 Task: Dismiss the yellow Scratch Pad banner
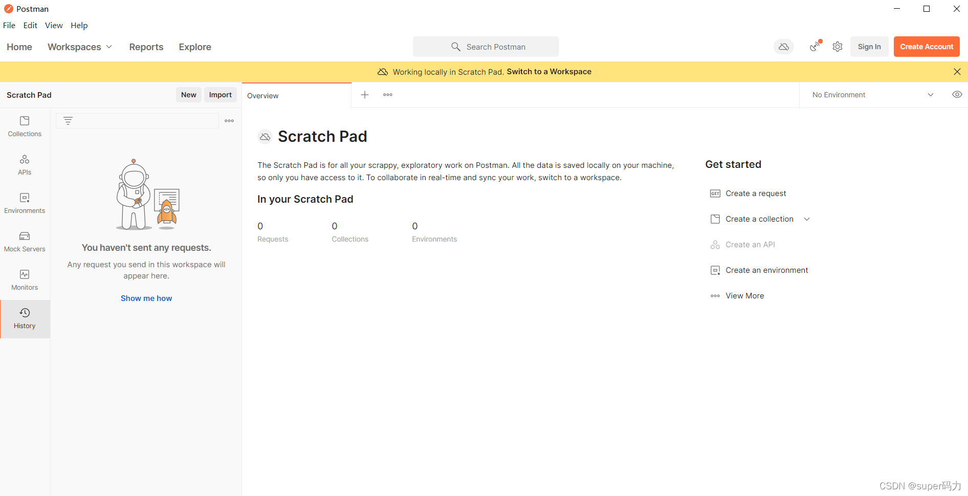957,72
